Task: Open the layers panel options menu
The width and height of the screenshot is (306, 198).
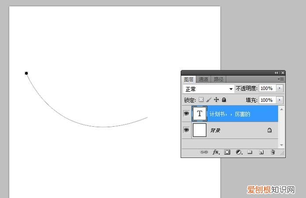Action: [280, 79]
